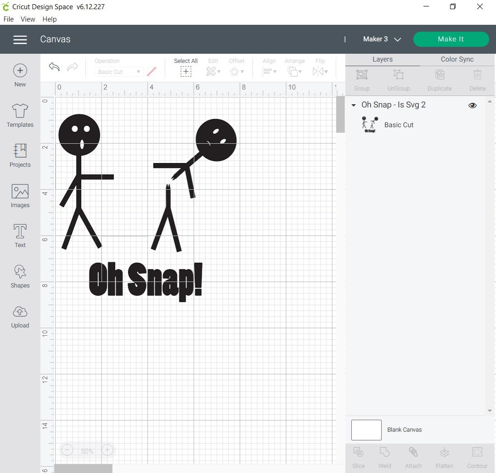Screen dimensions: 496x473
Task: Select the Flatten tool
Action: coord(444,456)
